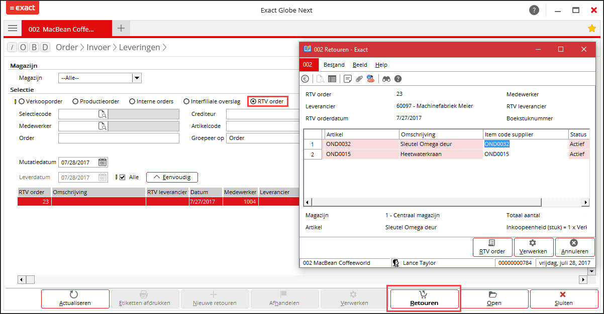Click the Mutatiedatum date field
604x314 pixels.
78,163
